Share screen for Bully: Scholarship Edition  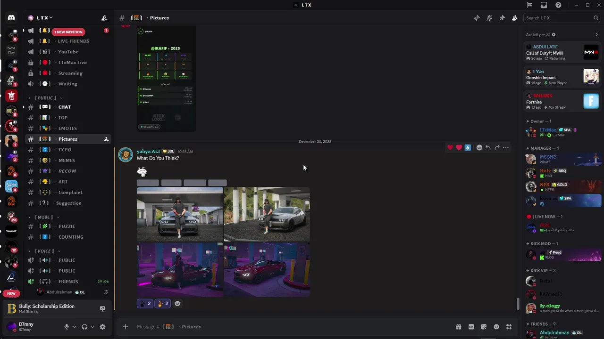(x=102, y=309)
